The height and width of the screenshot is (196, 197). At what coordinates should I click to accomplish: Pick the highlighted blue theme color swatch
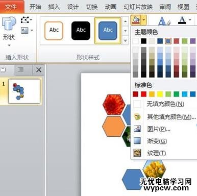click(168, 41)
